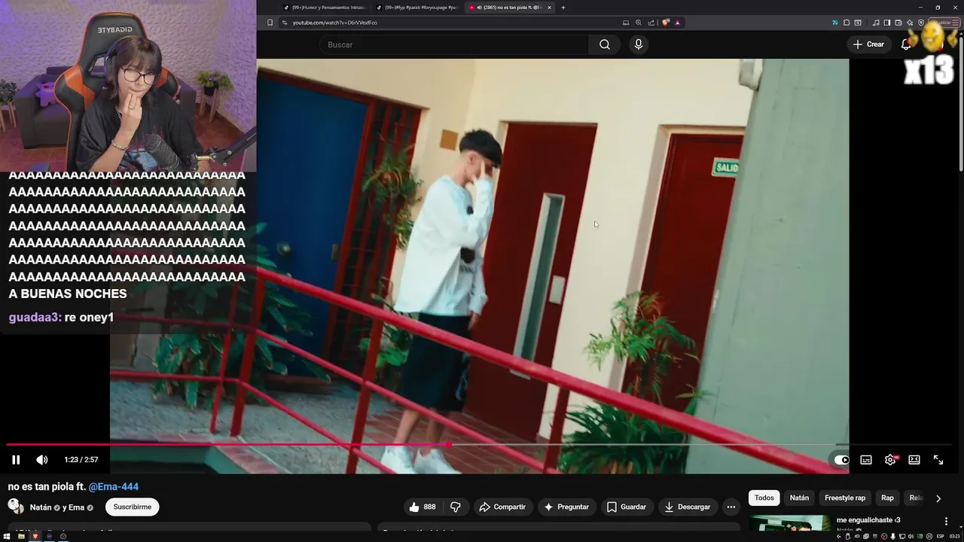Viewport: 964px width, 542px height.
Task: Open the Ema channel name beside Natán
Action: coord(76,507)
